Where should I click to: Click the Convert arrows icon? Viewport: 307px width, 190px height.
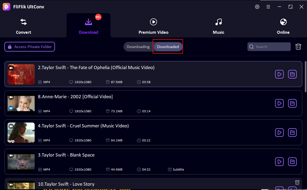click(x=24, y=22)
